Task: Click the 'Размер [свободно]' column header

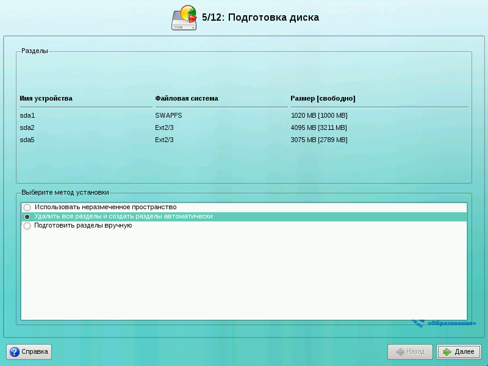Action: [x=323, y=98]
